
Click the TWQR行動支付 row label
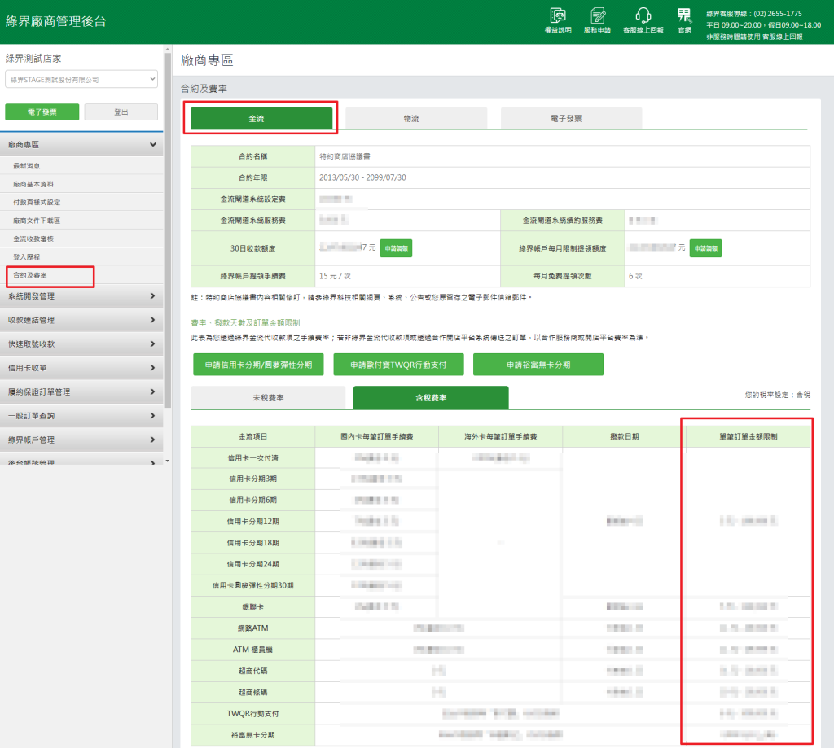tap(252, 714)
